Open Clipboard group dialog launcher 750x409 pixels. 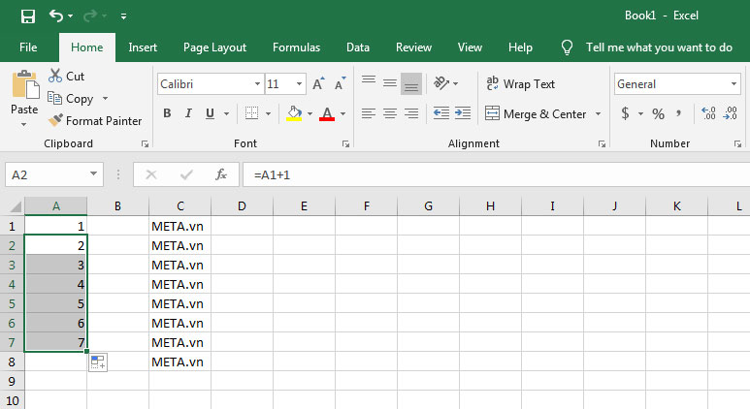[x=145, y=143]
